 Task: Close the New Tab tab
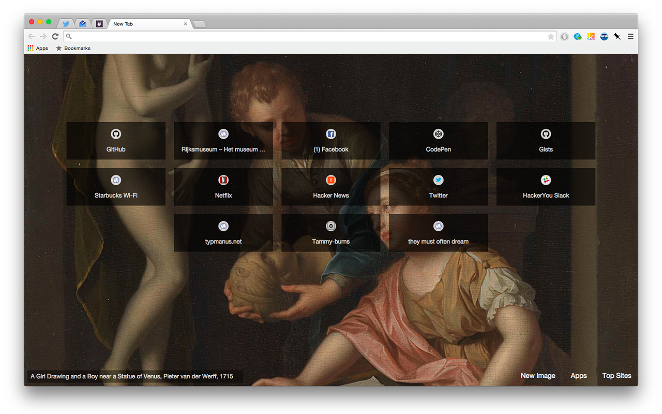pyautogui.click(x=186, y=24)
